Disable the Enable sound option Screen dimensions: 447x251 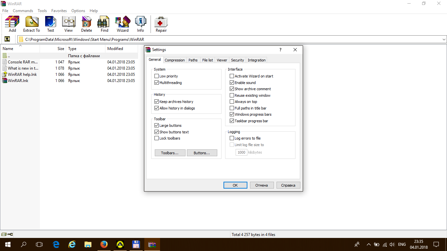[x=232, y=82]
